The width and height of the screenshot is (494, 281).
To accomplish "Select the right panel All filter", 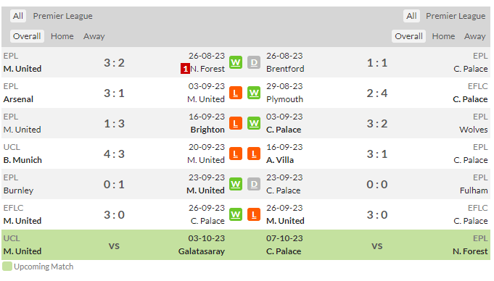I will click(411, 16).
